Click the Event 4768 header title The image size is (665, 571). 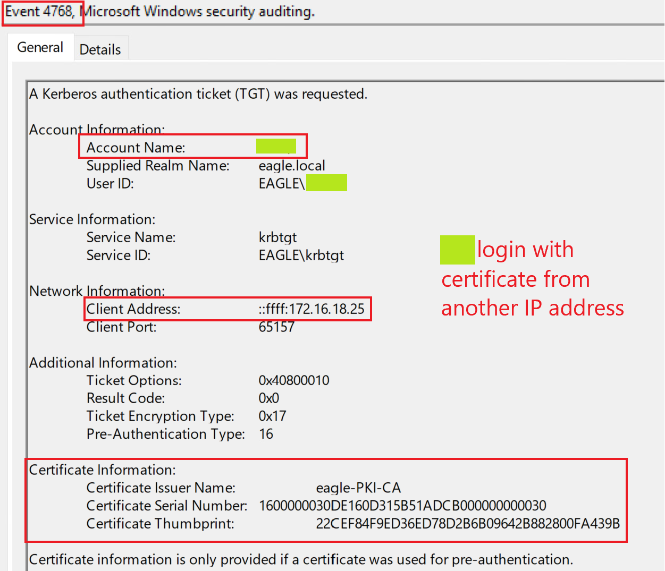40,11
